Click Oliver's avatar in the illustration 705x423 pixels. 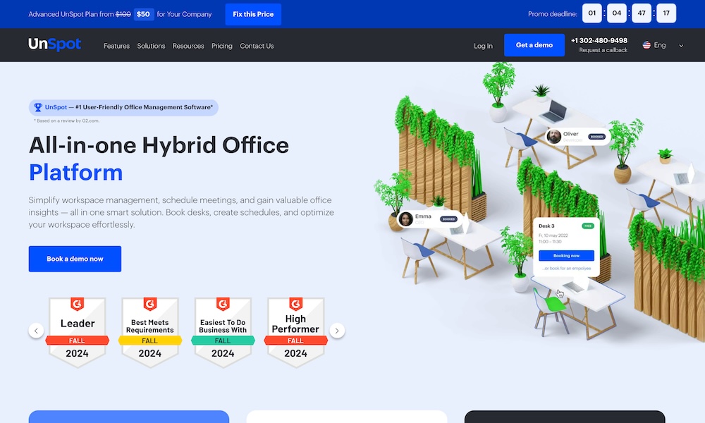coord(554,137)
